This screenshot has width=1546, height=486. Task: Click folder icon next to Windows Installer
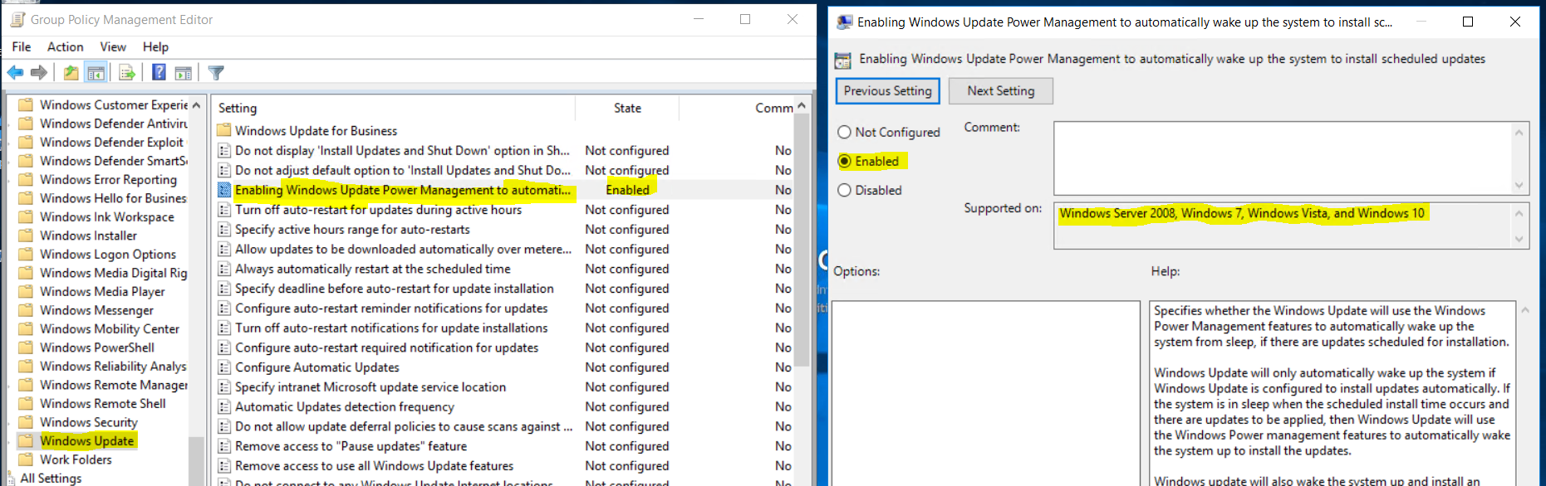click(26, 236)
